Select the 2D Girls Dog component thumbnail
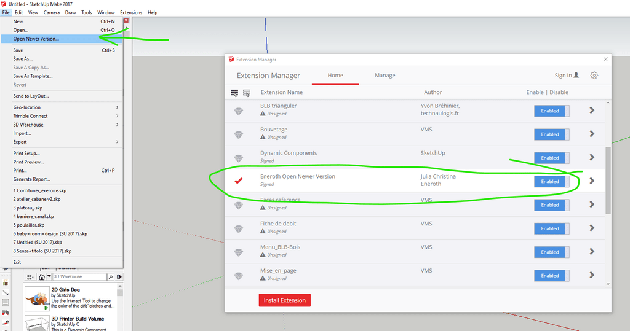Screen dimensions: 630x331 tap(37, 298)
